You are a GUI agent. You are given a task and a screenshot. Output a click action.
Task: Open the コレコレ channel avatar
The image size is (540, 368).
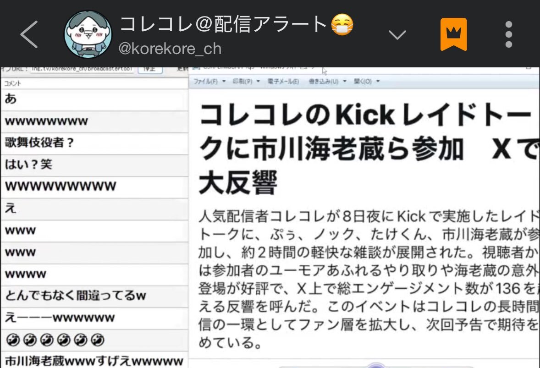click(88, 34)
